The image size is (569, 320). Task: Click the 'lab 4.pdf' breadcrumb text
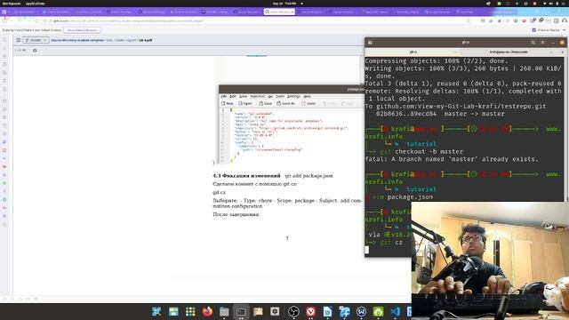coord(145,40)
